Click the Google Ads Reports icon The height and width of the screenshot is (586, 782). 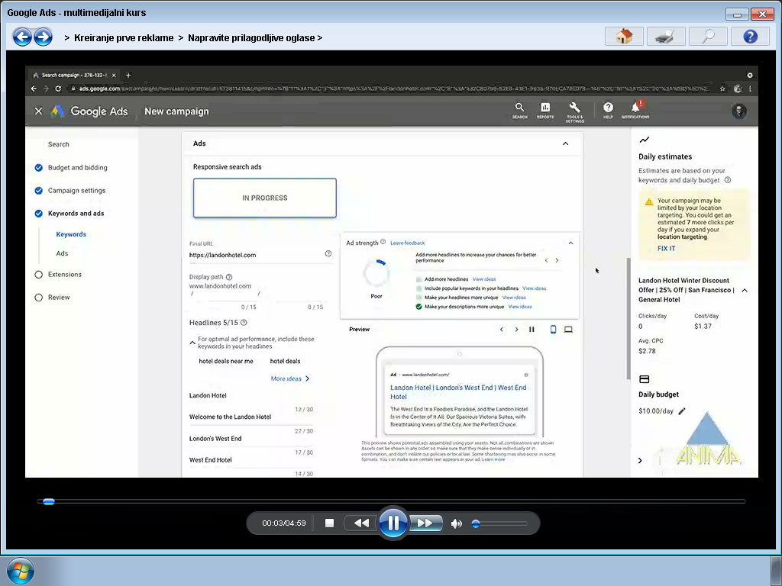pos(545,110)
